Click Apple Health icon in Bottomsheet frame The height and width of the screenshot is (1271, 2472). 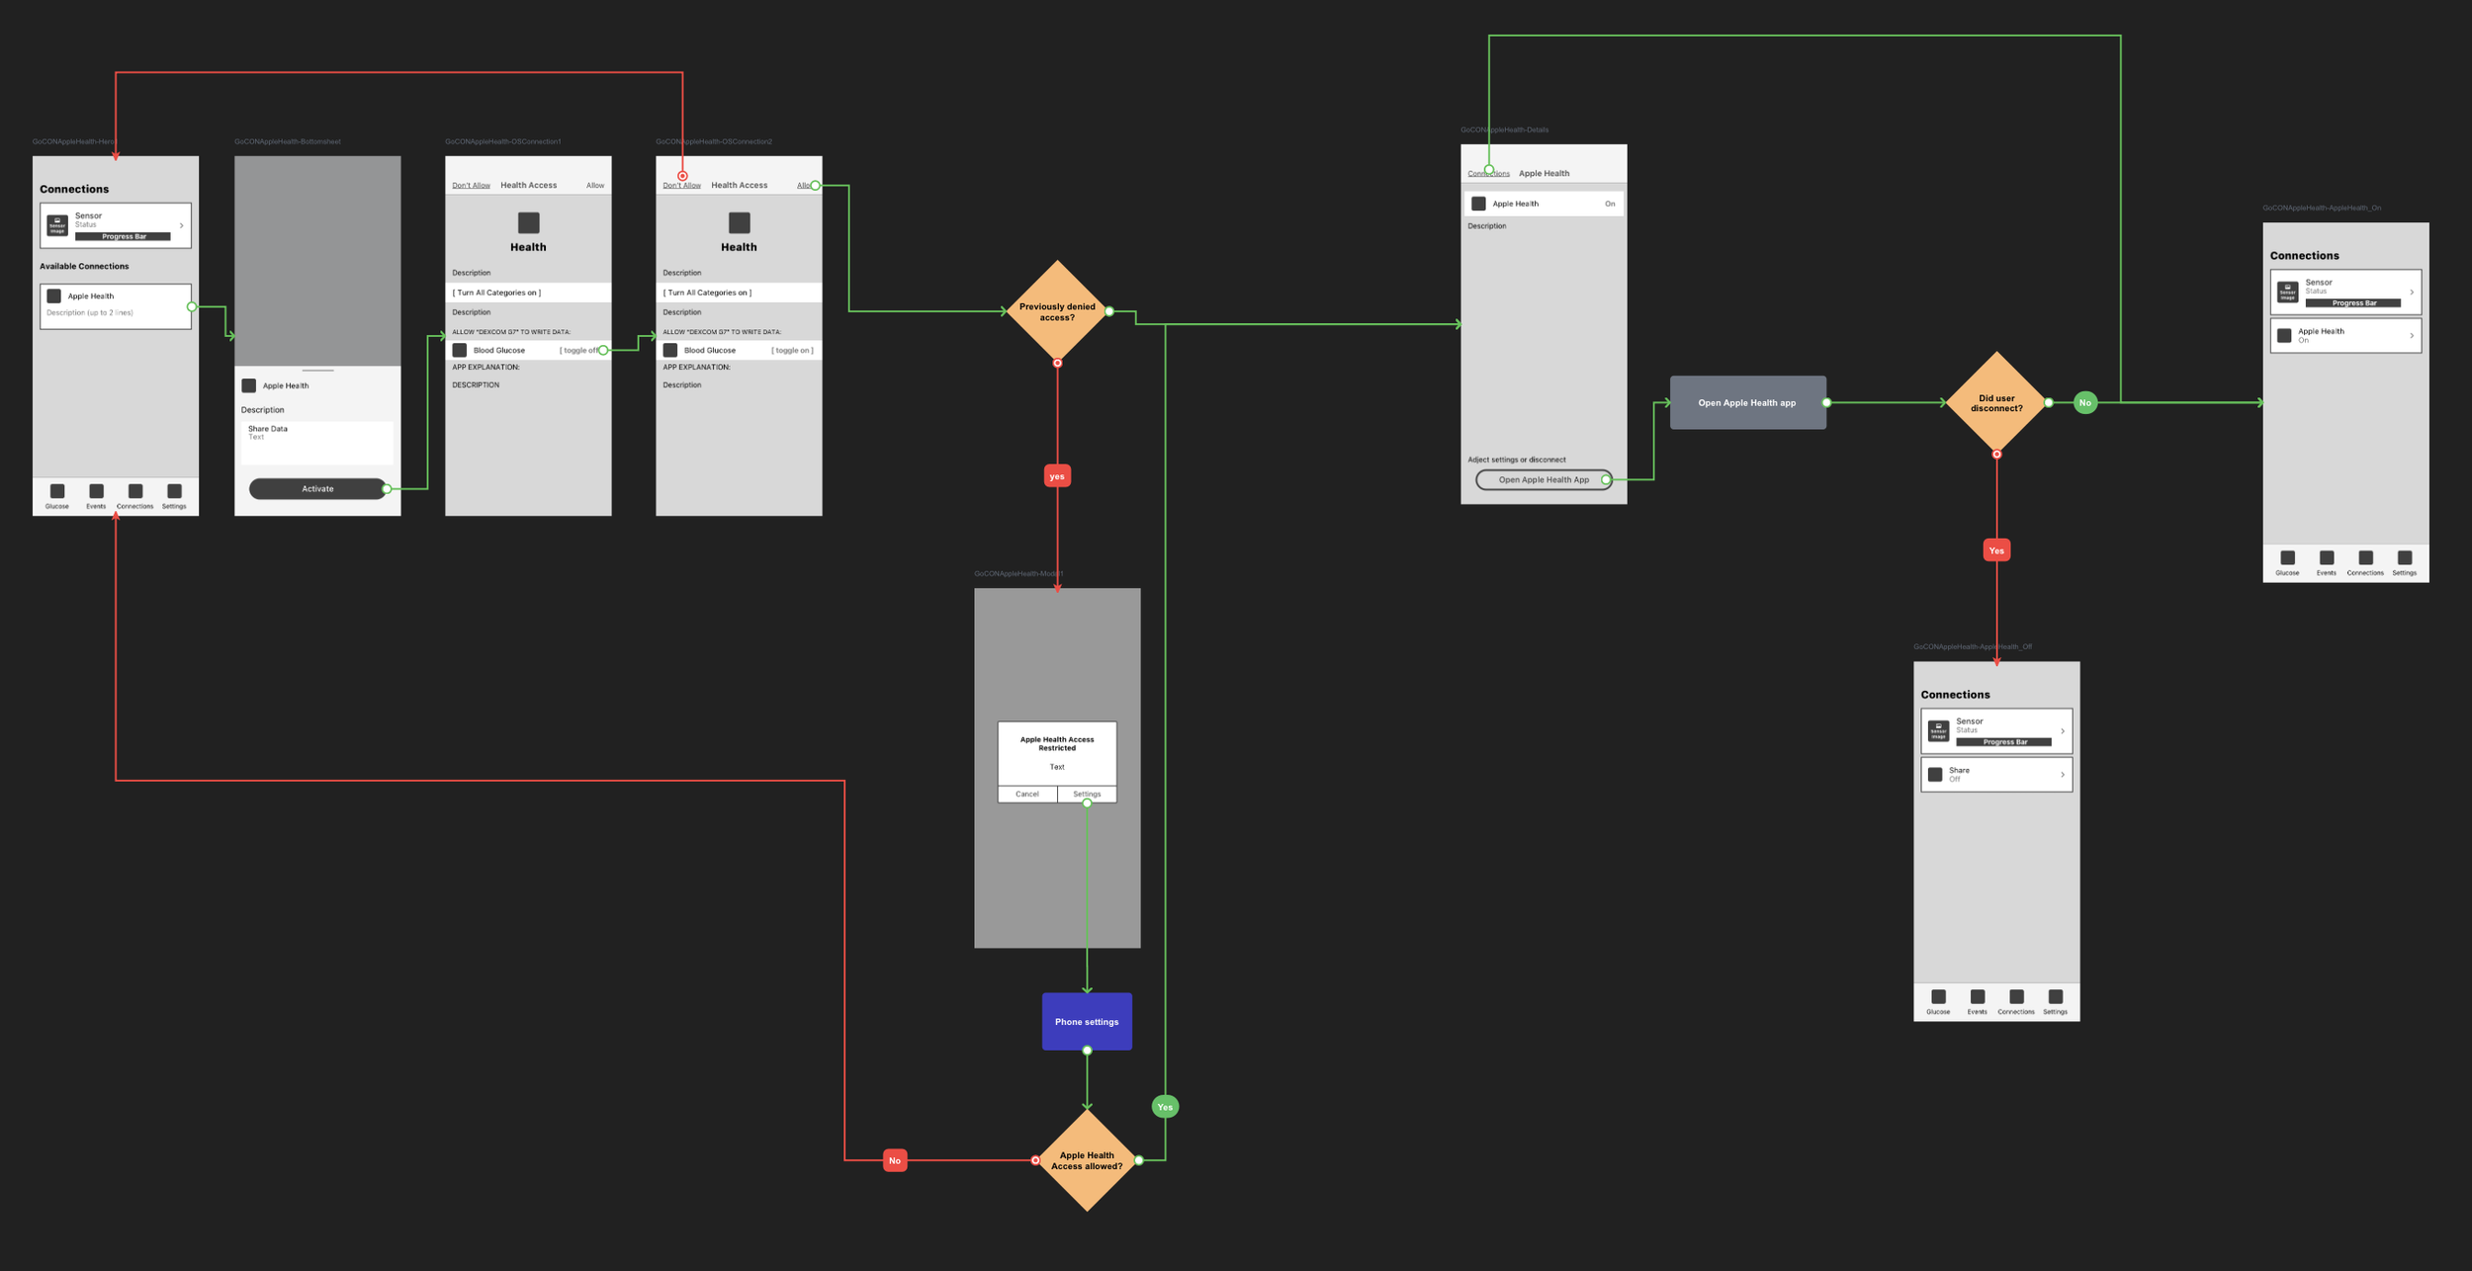249,385
